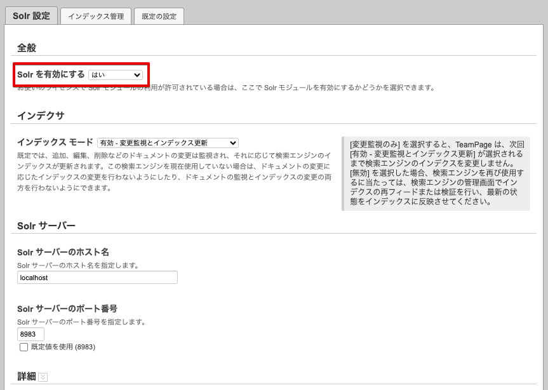Open the Solr を有効にする dropdown

[x=116, y=75]
